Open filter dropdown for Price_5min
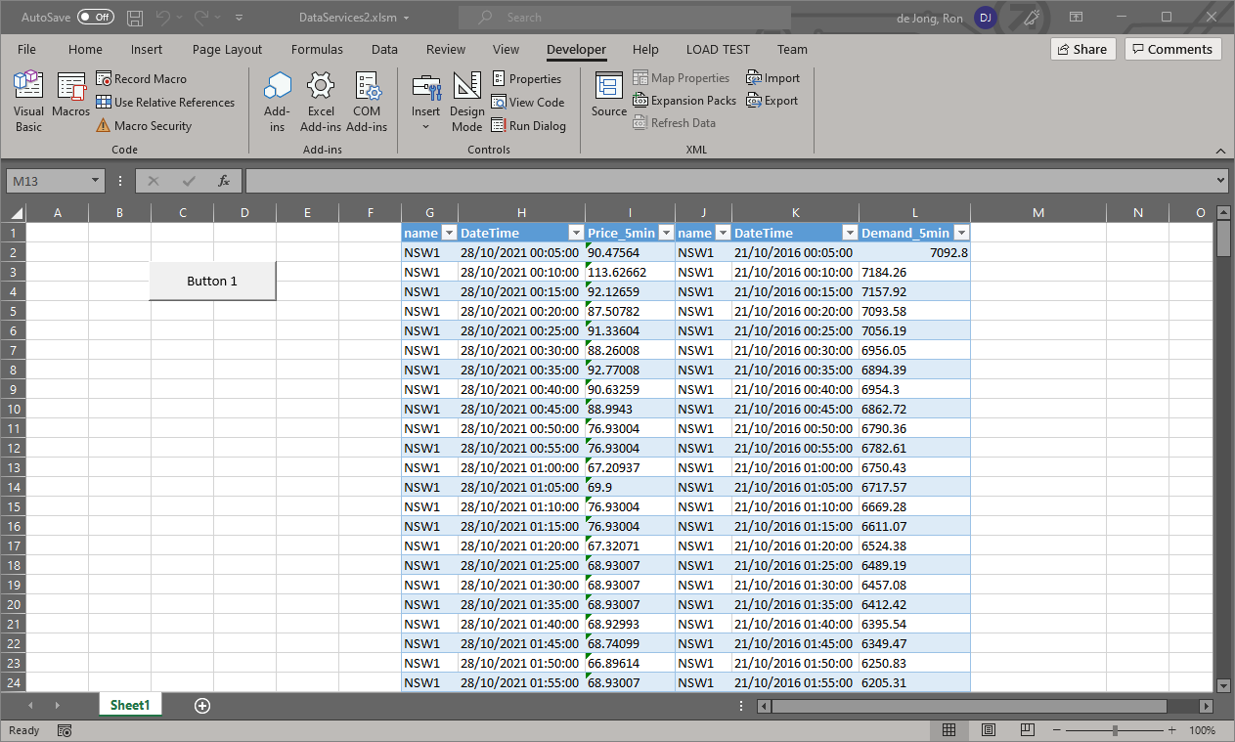The width and height of the screenshot is (1235, 742). [x=666, y=233]
